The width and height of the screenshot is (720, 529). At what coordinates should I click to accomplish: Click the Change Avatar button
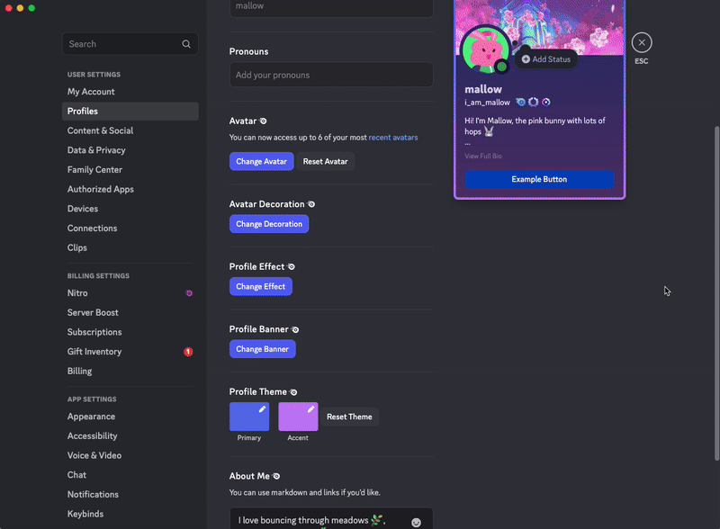262,162
